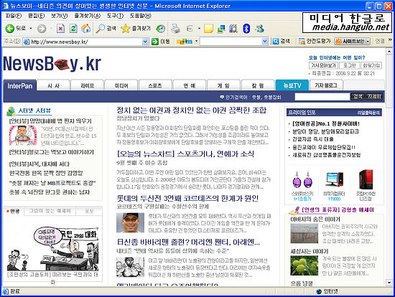Open the [오늘의 뉴스차트] headline link

[x=185, y=154]
